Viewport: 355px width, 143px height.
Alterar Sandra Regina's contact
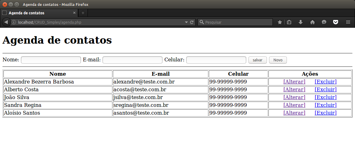294,105
